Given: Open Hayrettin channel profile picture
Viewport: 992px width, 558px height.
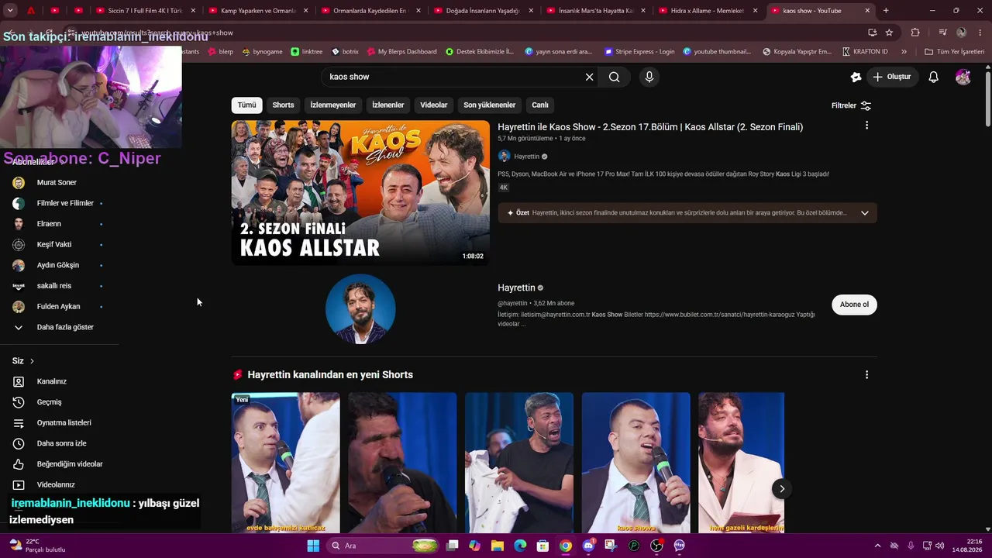Looking at the screenshot, I should coord(360,308).
